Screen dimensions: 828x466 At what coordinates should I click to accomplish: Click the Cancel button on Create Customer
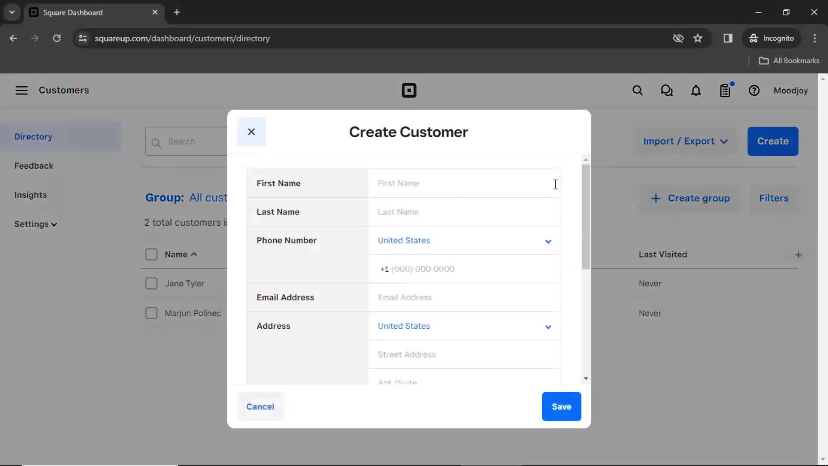click(x=260, y=406)
